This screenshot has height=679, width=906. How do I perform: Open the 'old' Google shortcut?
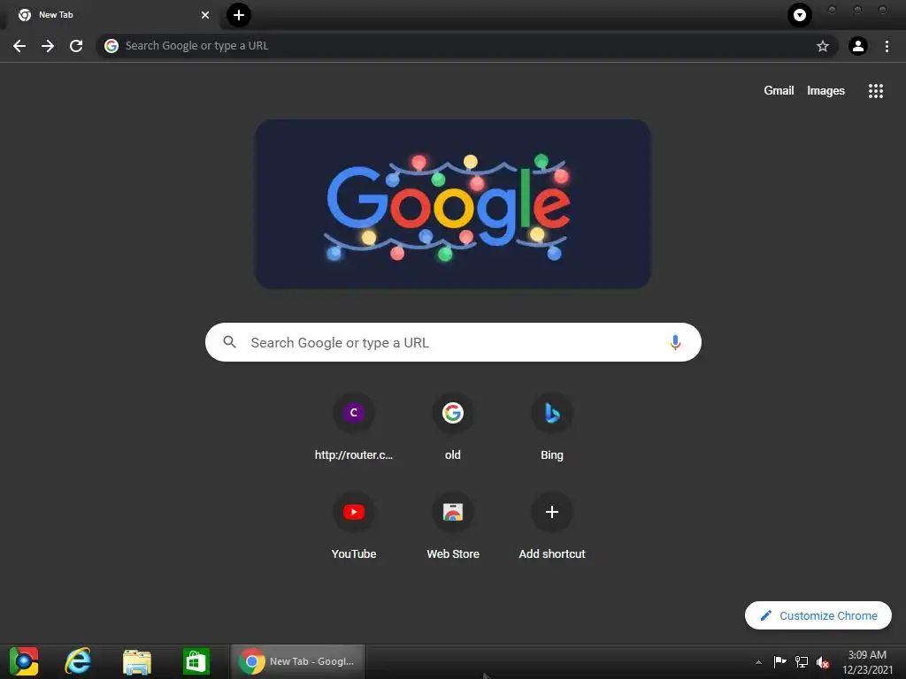pos(453,428)
